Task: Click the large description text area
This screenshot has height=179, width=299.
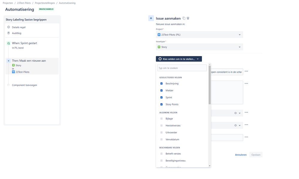Action: (x=227, y=92)
